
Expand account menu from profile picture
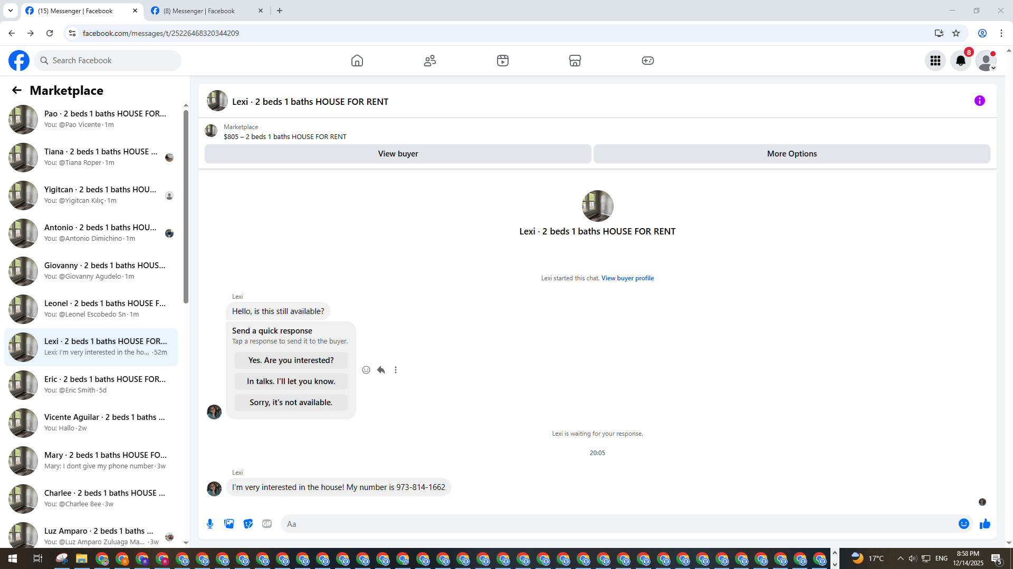click(986, 61)
